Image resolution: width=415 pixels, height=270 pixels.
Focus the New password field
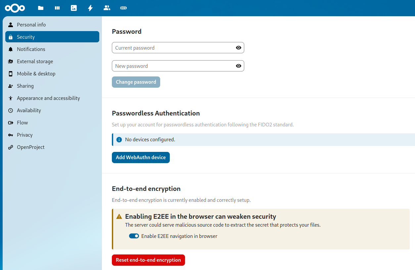172,66
